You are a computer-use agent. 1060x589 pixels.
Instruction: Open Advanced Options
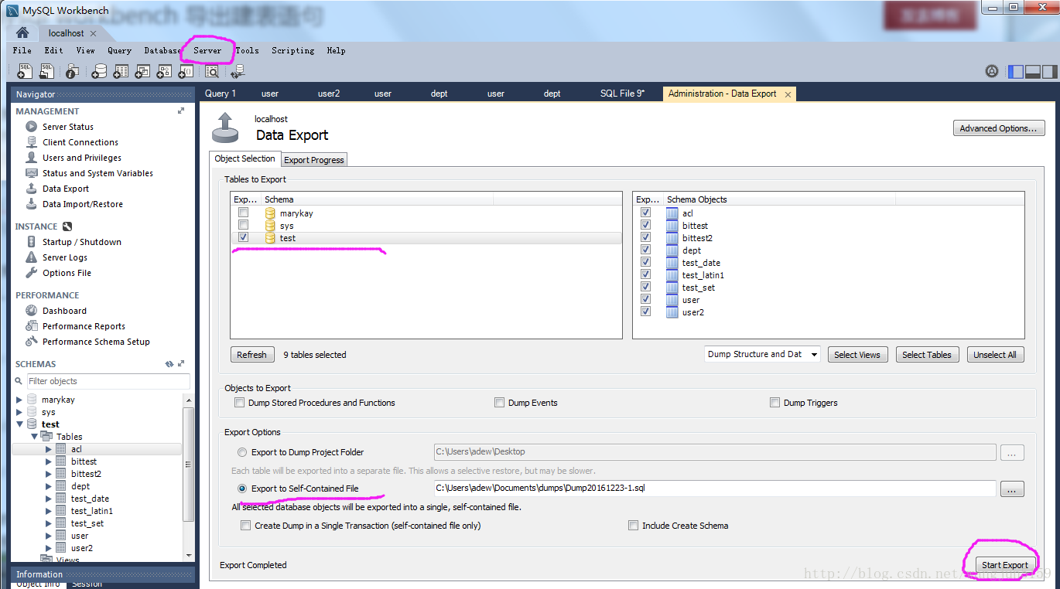pyautogui.click(x=998, y=128)
